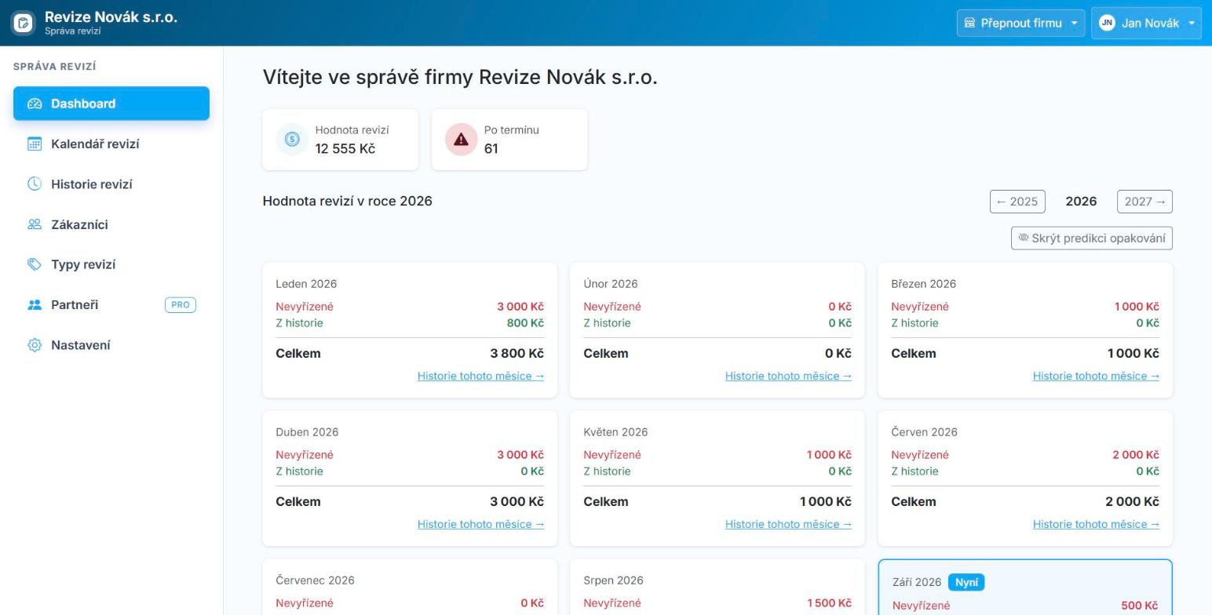This screenshot has height=615, width=1212.
Task: Click the Září 2026 Nevyřízené 500 Kč value
Action: (x=1139, y=606)
